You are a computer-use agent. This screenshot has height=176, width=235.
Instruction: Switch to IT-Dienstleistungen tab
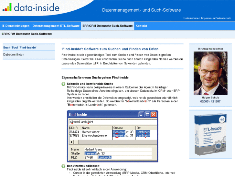(16, 26)
